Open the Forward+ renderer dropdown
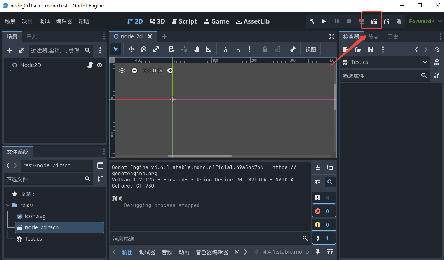 [x=425, y=21]
